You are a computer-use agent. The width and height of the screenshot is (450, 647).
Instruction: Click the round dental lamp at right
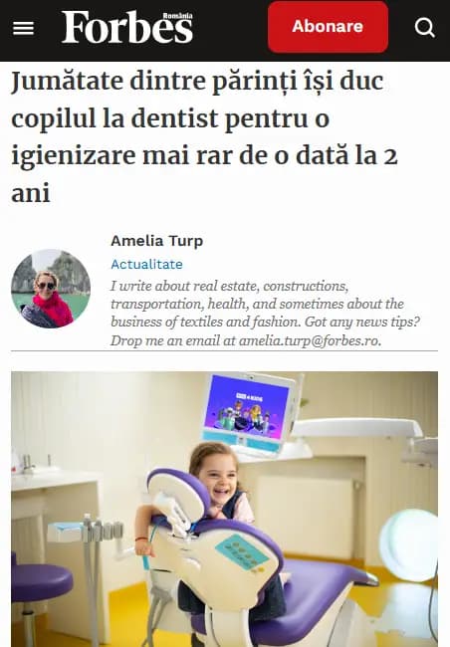409,545
